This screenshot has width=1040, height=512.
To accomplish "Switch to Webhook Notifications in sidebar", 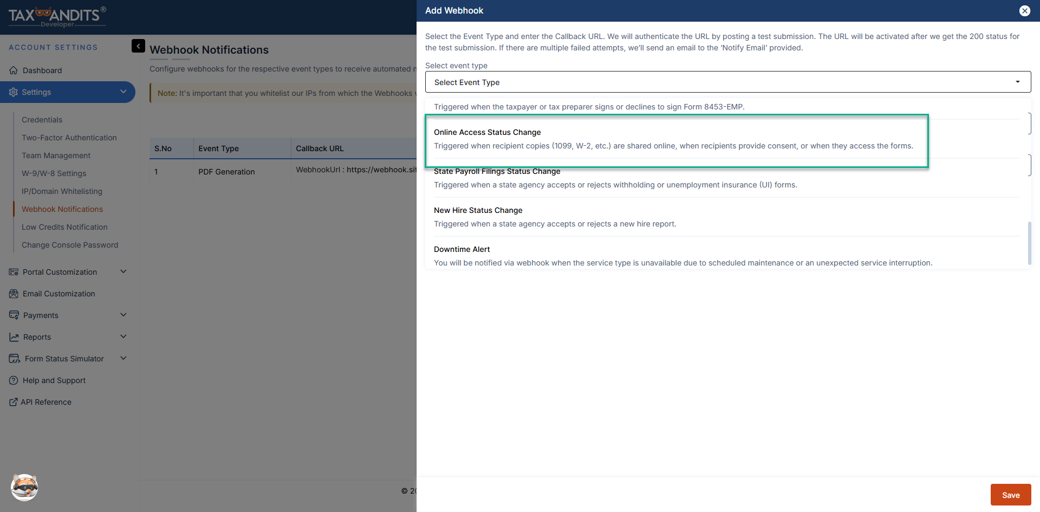I will point(62,209).
